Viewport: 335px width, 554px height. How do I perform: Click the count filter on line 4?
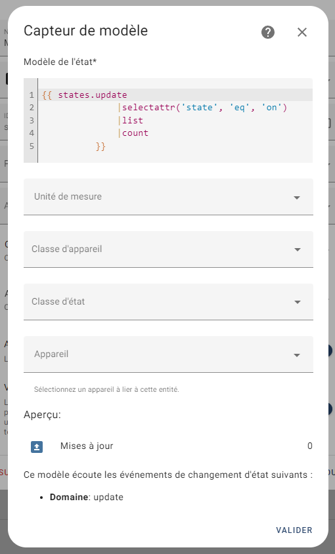(x=135, y=133)
